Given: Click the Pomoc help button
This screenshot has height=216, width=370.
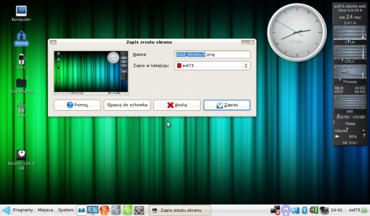Looking at the screenshot, I should point(77,105).
